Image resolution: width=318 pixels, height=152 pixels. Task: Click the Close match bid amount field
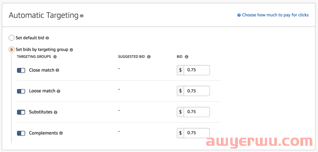pos(197,70)
